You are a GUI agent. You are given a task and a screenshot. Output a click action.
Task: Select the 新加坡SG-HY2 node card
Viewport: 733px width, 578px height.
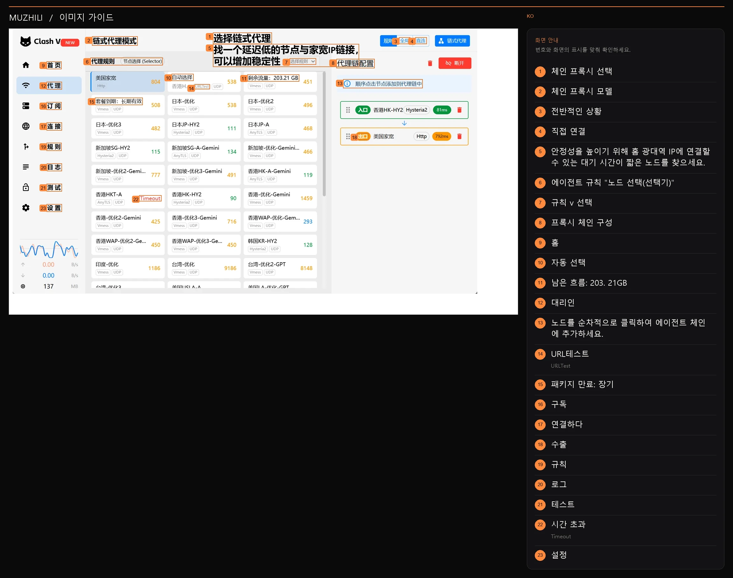[x=128, y=152]
